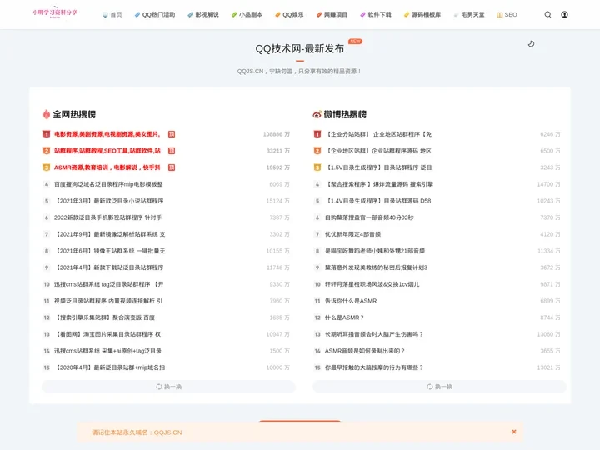Click rank 1 badge in 全网热搜榜

(x=47, y=134)
